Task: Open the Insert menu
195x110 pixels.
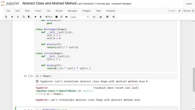Action: pos(38,11)
